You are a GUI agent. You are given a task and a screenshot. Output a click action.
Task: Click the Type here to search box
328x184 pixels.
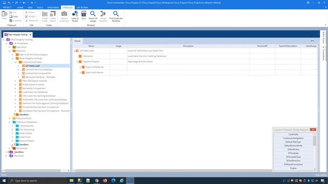point(37,180)
